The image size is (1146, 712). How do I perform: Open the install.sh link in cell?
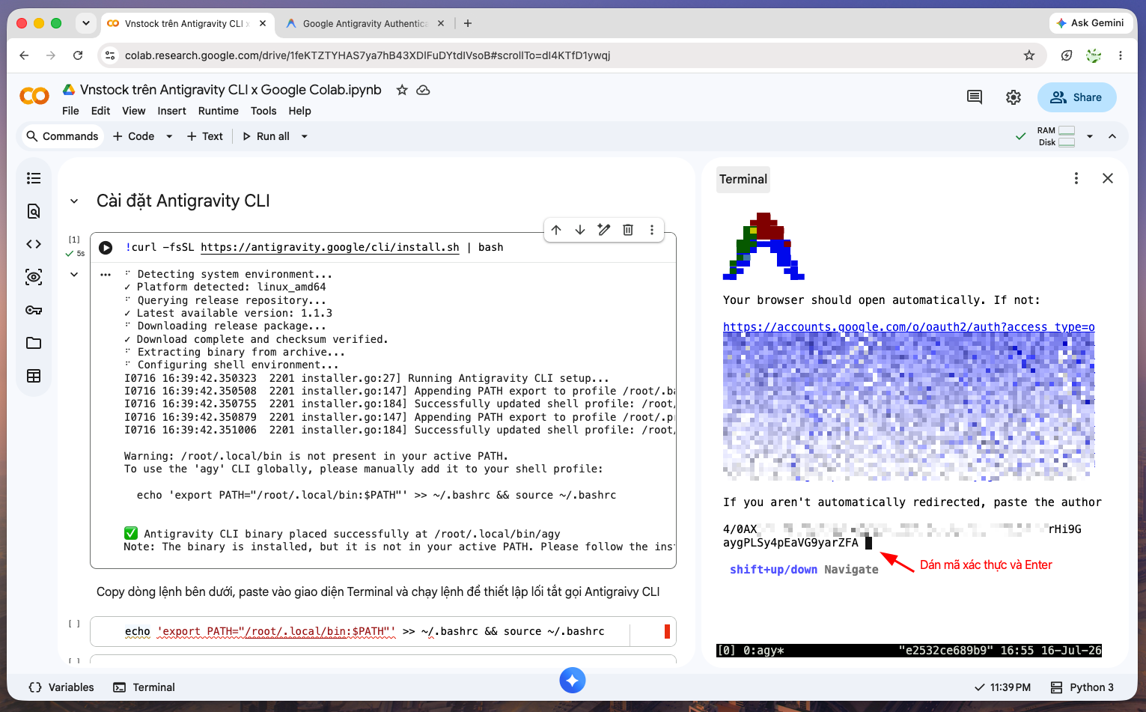[x=330, y=248]
